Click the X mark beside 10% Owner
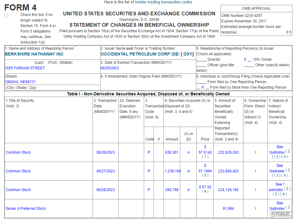This screenshot has height=219, width=294. [x=245, y=60]
